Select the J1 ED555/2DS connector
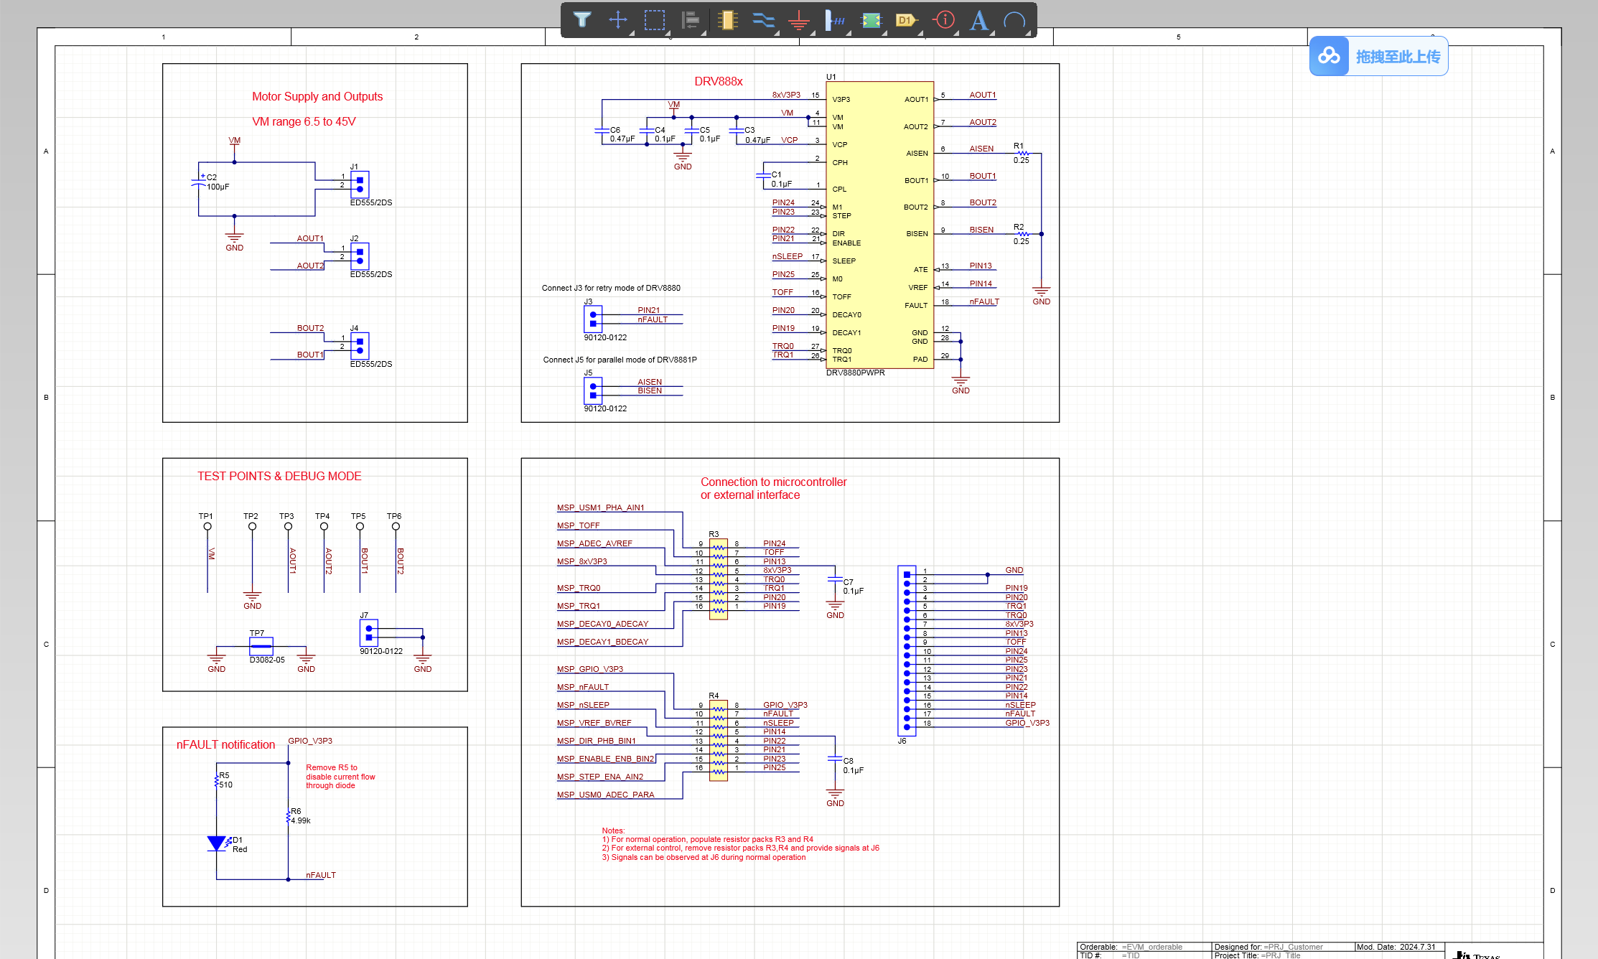This screenshot has height=959, width=1598. pos(360,184)
